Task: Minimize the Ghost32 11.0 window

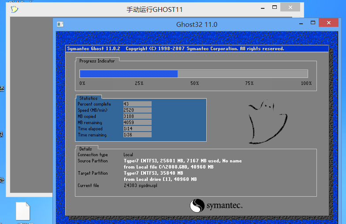Action: click(x=301, y=23)
